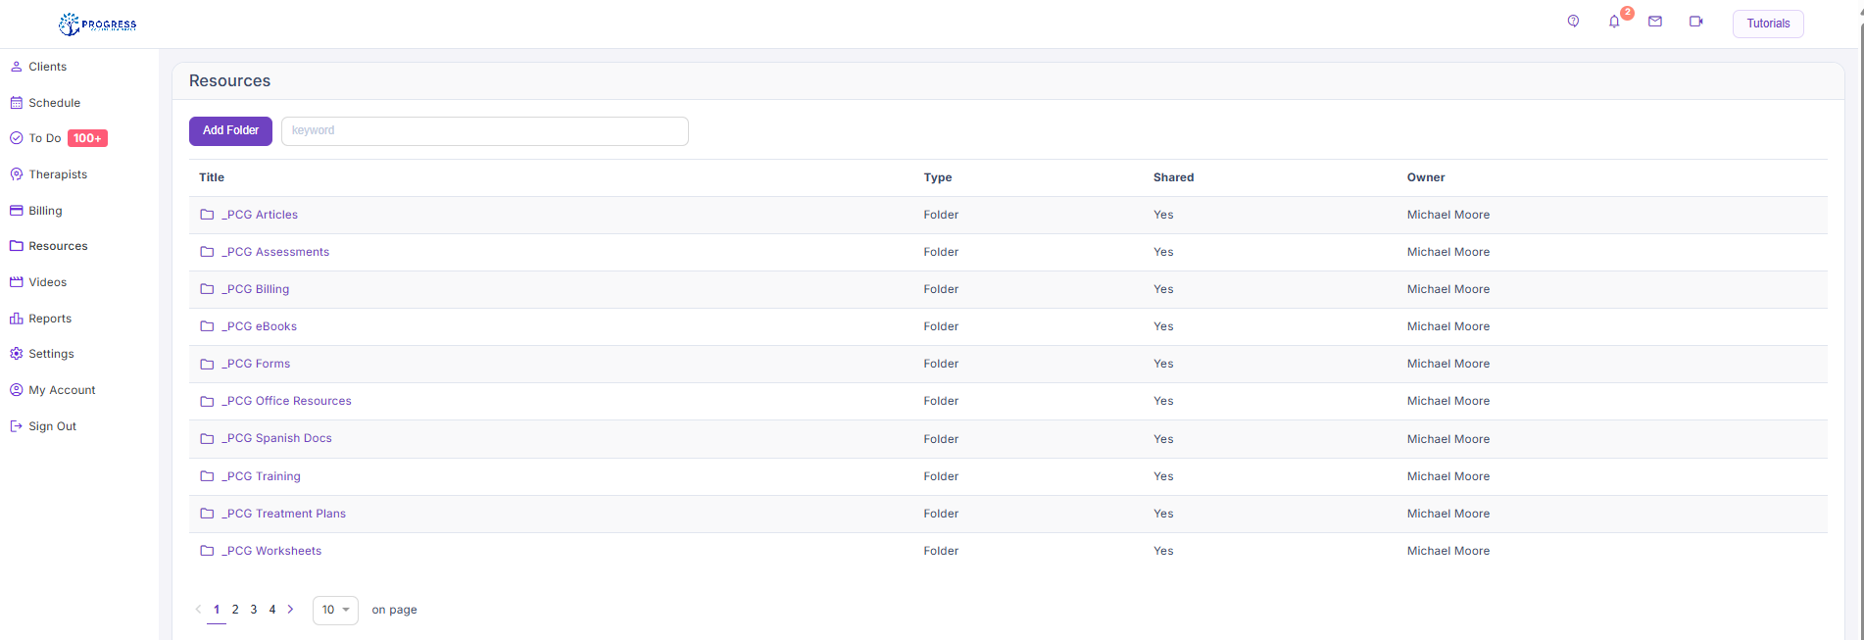Click the folder icon beside _PCG Worksheets
Viewport: 1864px width, 640px height.
[207, 551]
